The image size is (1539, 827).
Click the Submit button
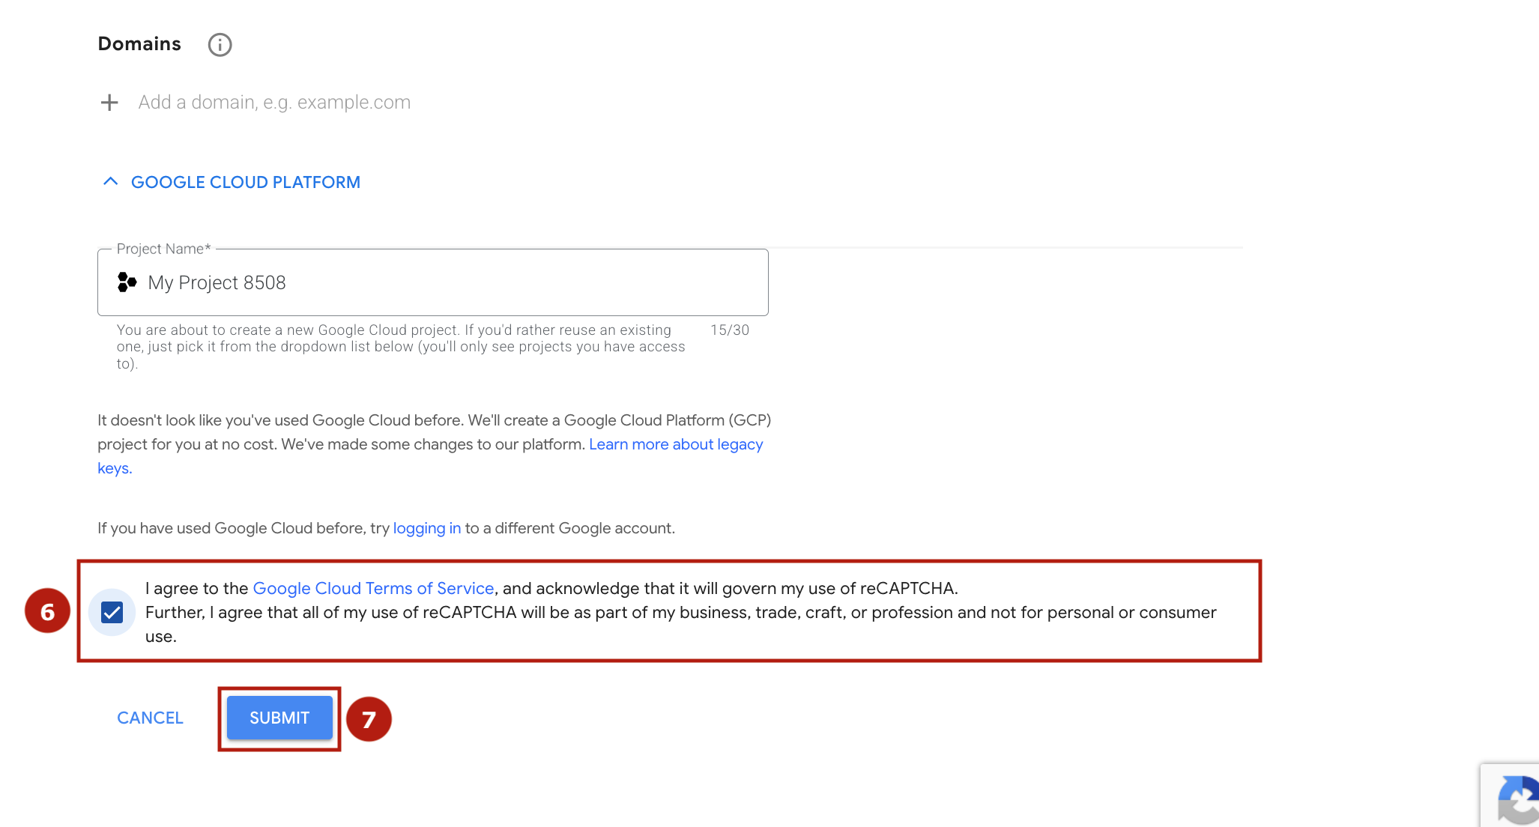point(279,718)
